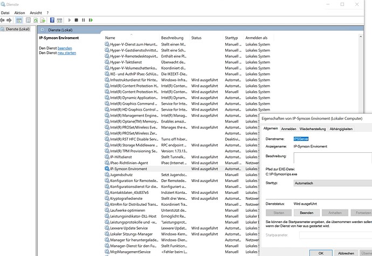Sort list by Starttyp column header
Image resolution: width=372 pixels, height=256 pixels.
(x=233, y=38)
